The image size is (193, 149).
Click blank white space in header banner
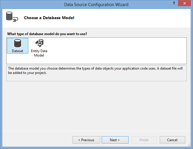tap(130, 18)
